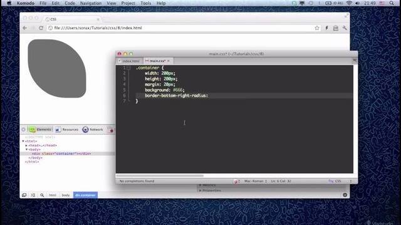The height and width of the screenshot is (225, 401).
Task: Expand the head node in DOM tree
Action: (x=26, y=146)
